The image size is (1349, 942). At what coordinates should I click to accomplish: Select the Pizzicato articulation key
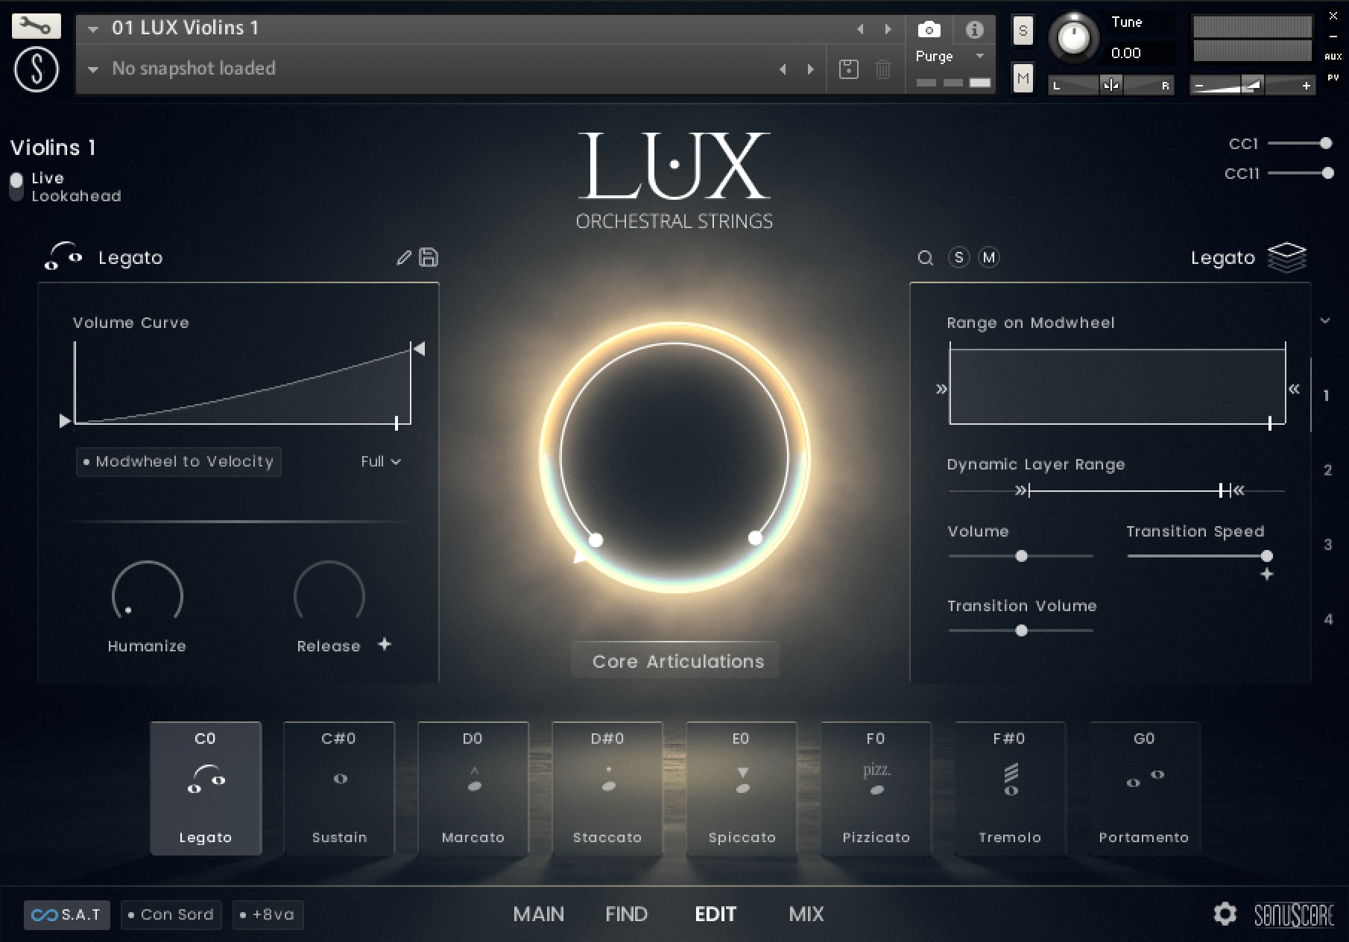click(x=876, y=788)
